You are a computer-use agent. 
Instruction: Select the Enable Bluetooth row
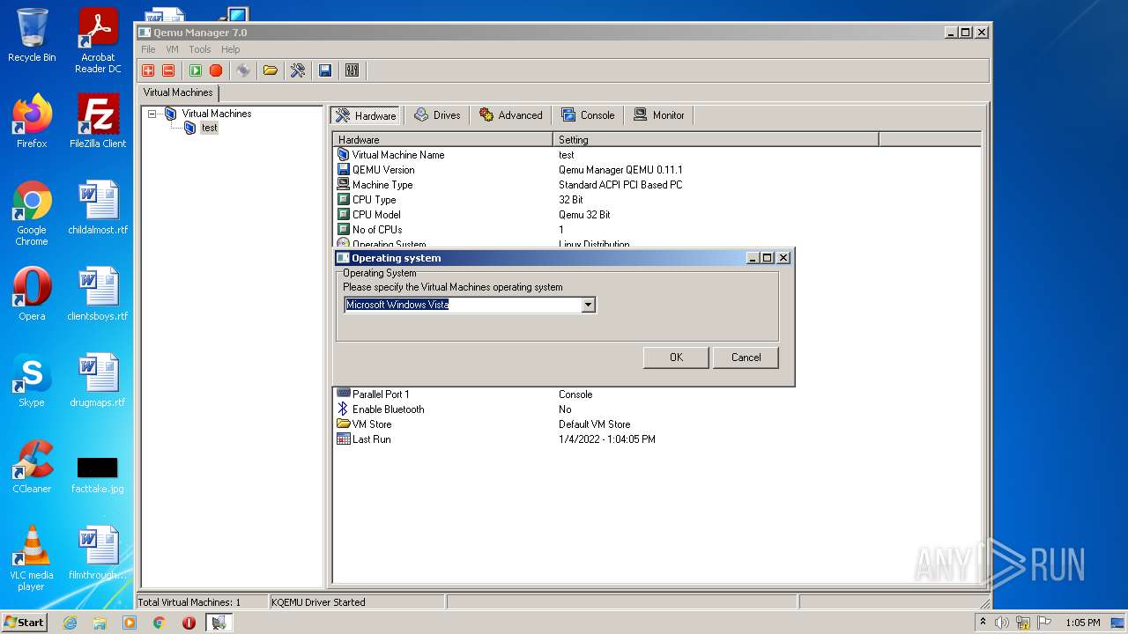click(x=657, y=409)
